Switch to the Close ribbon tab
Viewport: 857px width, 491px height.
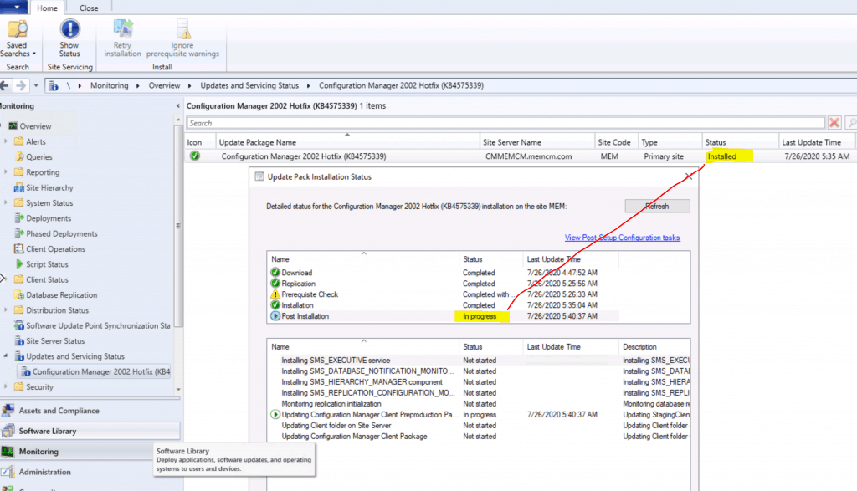point(89,8)
